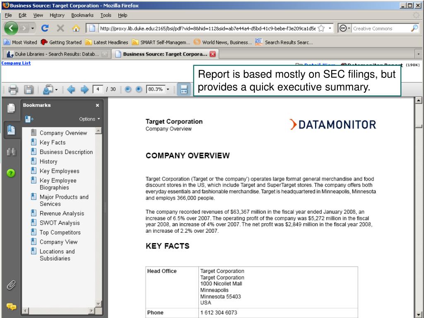Open Most Visited bookmarks folder
Screen dimensions: 424x318
pos(21,42)
